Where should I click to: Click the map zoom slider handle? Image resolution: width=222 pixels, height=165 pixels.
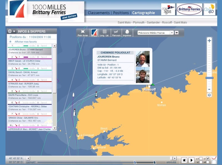pyautogui.click(x=210, y=78)
